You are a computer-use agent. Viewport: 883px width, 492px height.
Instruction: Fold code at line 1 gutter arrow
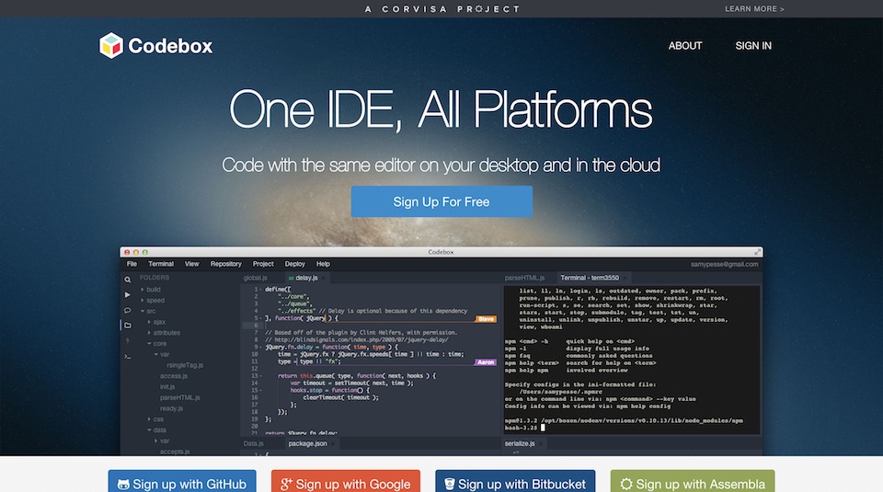coord(260,290)
